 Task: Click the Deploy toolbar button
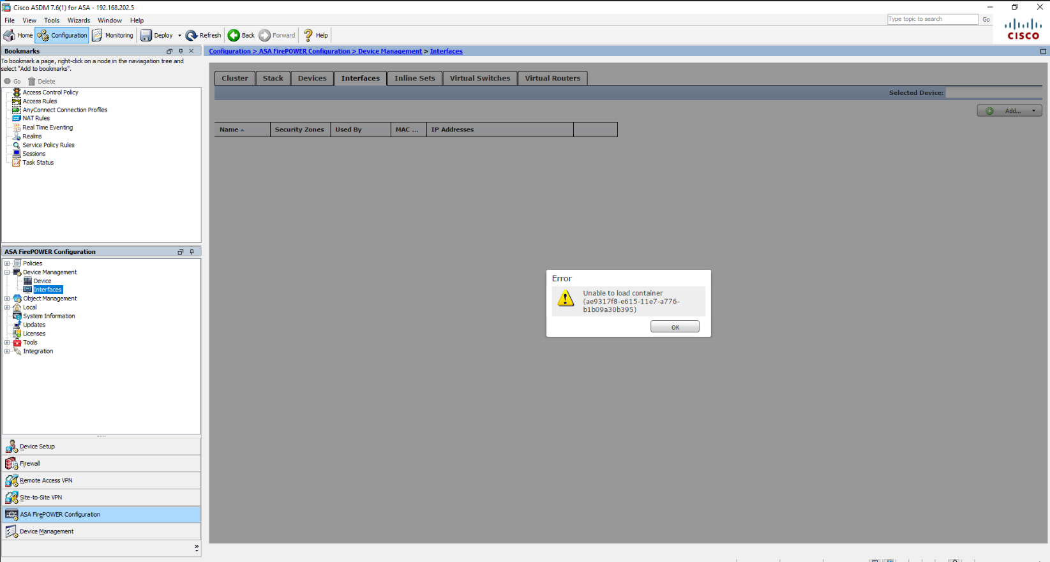156,35
